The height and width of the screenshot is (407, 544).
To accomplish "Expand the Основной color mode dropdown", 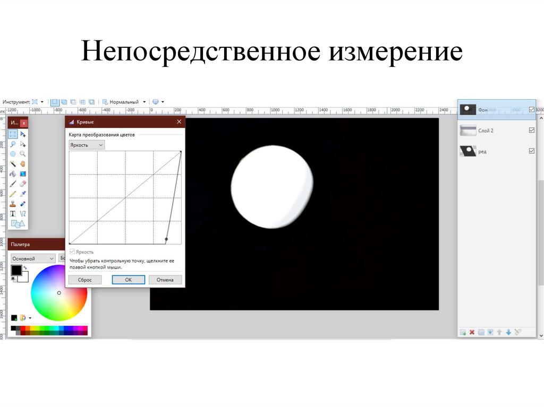I will click(x=33, y=258).
